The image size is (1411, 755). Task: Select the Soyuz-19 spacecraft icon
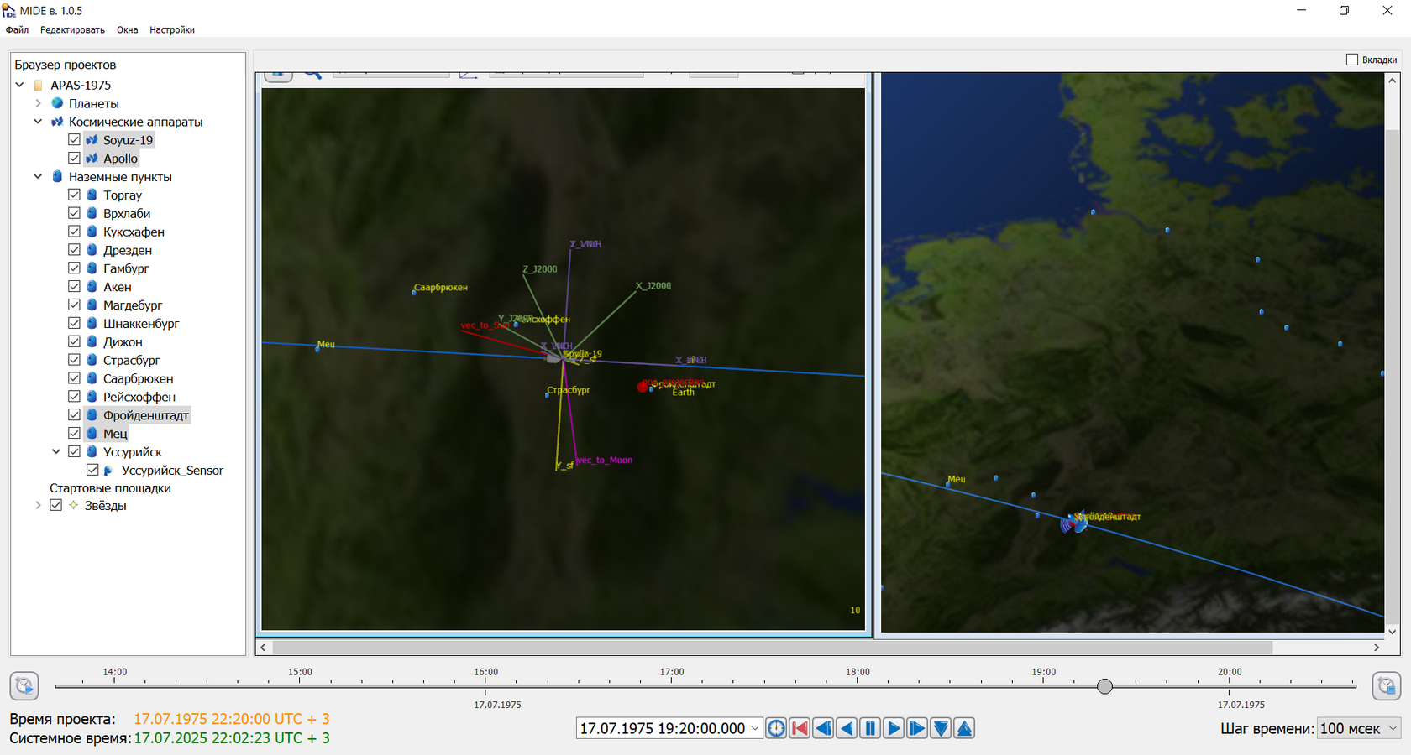92,140
